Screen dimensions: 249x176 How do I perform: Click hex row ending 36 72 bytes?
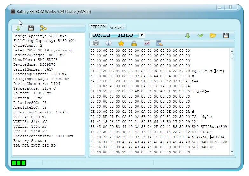coord(140,152)
